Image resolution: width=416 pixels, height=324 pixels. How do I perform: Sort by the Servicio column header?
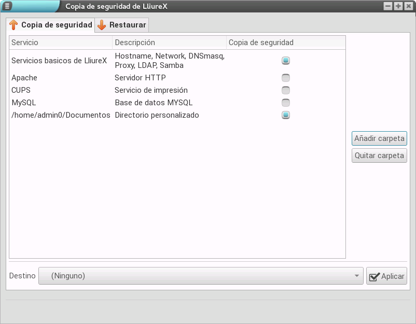click(x=60, y=43)
